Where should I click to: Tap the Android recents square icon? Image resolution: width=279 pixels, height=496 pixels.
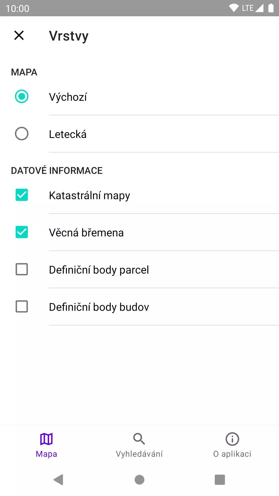click(220, 480)
